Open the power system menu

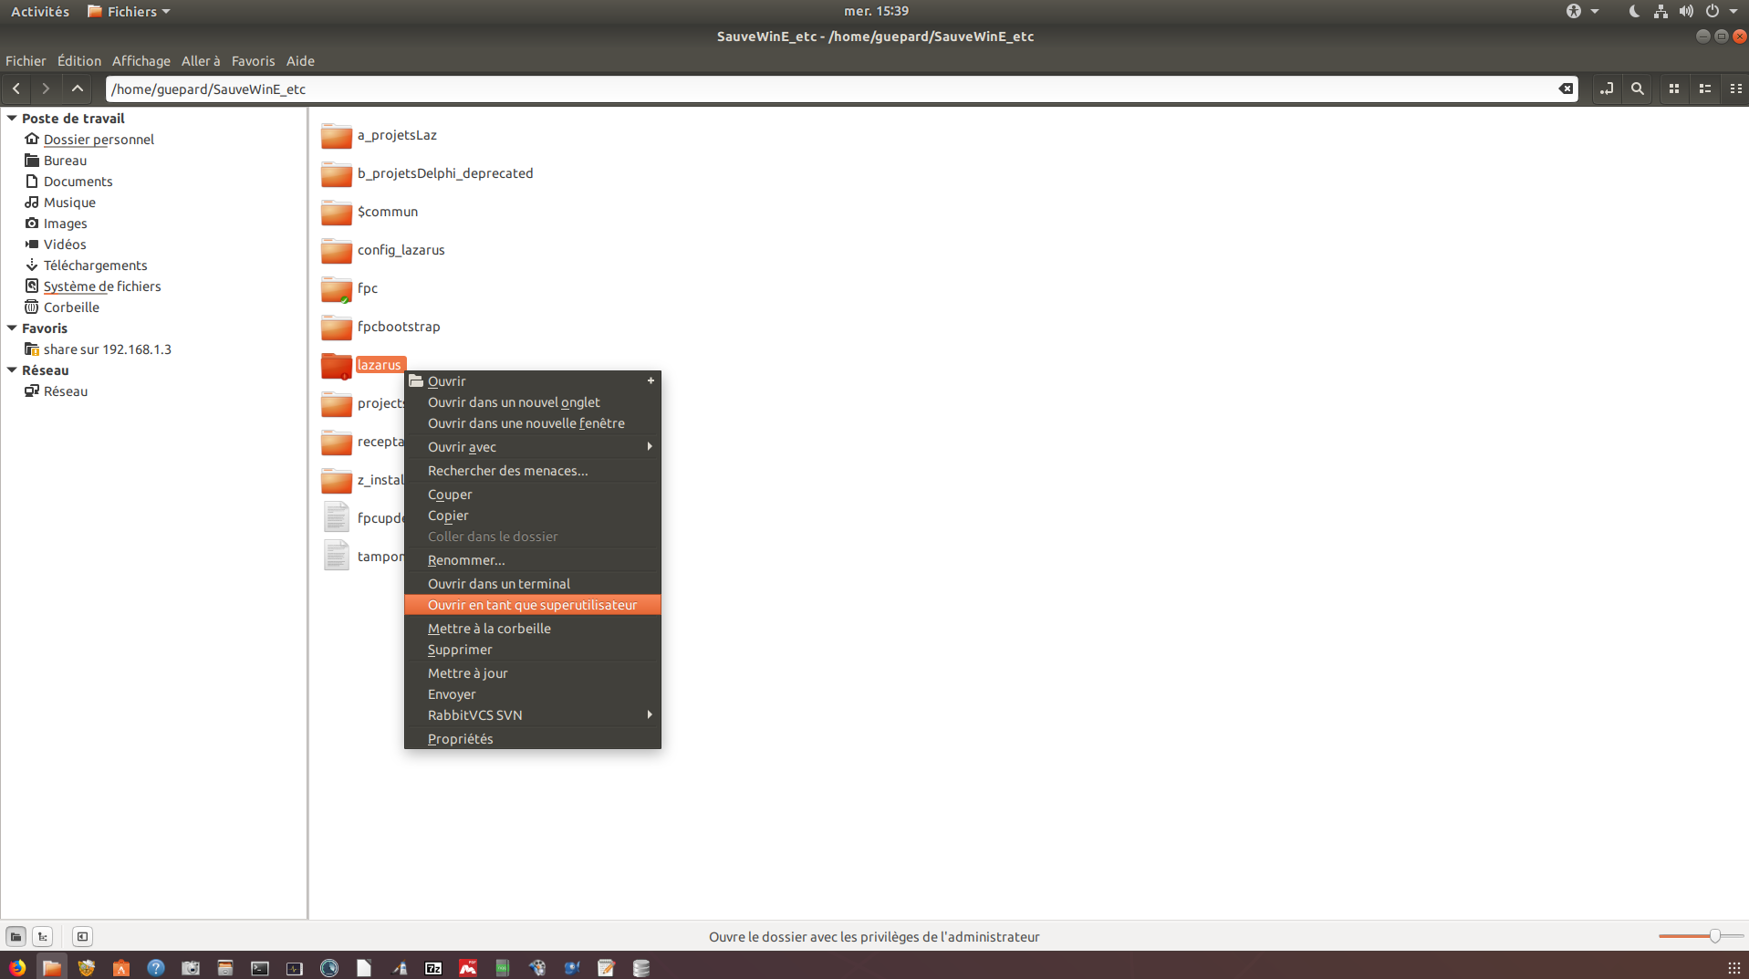pyautogui.click(x=1721, y=11)
